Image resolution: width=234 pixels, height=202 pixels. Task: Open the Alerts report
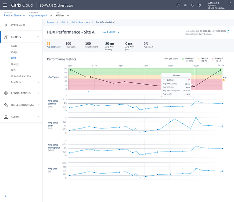coord(14,46)
